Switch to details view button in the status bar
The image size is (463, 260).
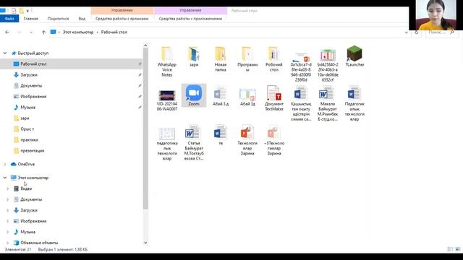click(450, 249)
